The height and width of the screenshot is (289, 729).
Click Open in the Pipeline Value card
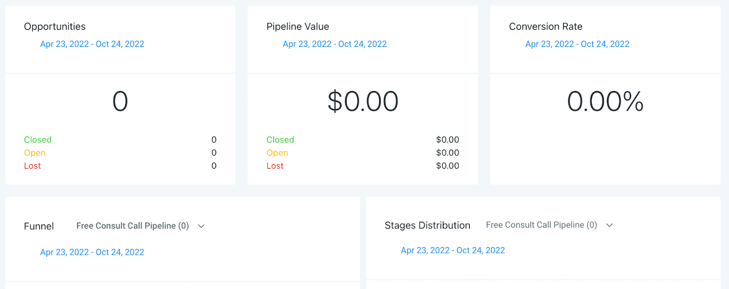coord(277,153)
